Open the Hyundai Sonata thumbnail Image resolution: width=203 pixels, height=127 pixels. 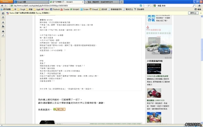(x=154, y=69)
